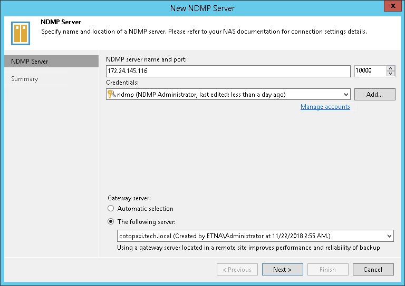
Task: Click the Next button
Action: click(282, 270)
